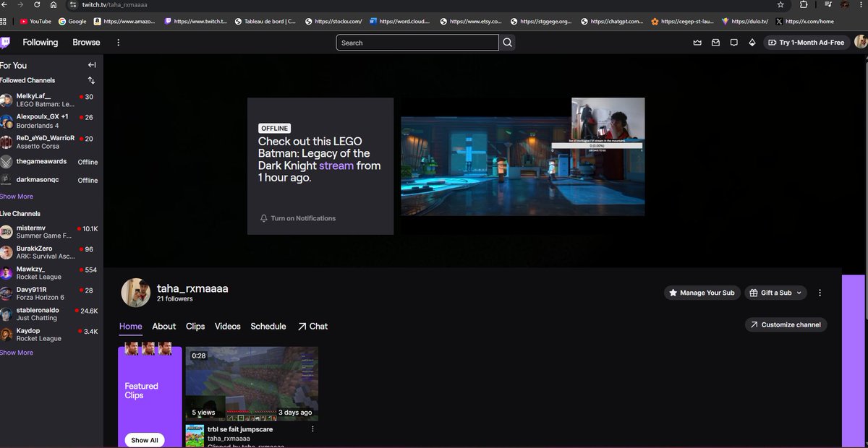868x448 pixels.
Task: Switch to the Clips tab
Action: click(195, 327)
